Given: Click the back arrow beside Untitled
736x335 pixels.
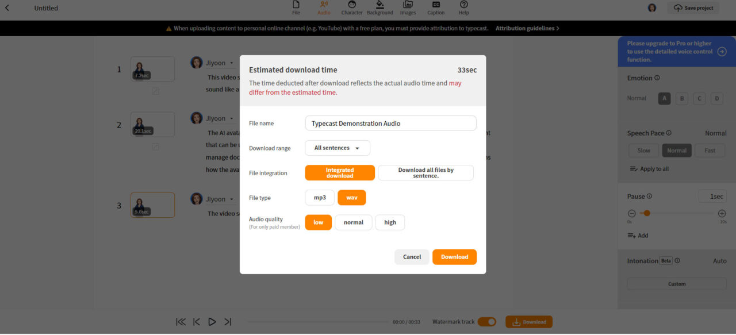Looking at the screenshot, I should click(x=7, y=8).
